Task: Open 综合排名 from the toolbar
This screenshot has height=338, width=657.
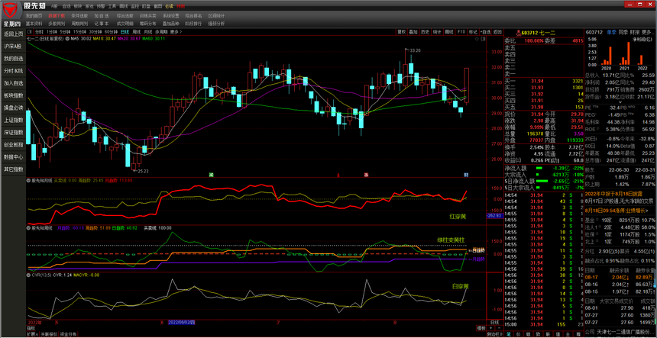Action: (x=193, y=16)
